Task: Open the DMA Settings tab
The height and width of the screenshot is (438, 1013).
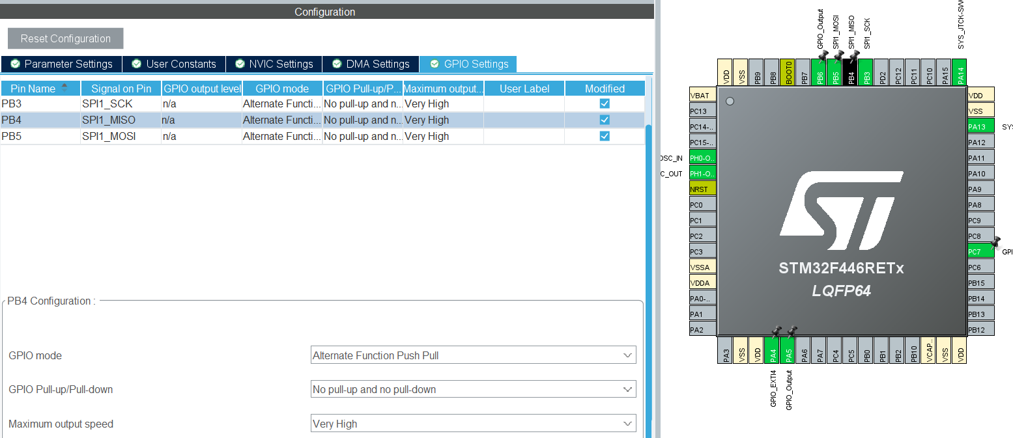Action: pyautogui.click(x=371, y=64)
